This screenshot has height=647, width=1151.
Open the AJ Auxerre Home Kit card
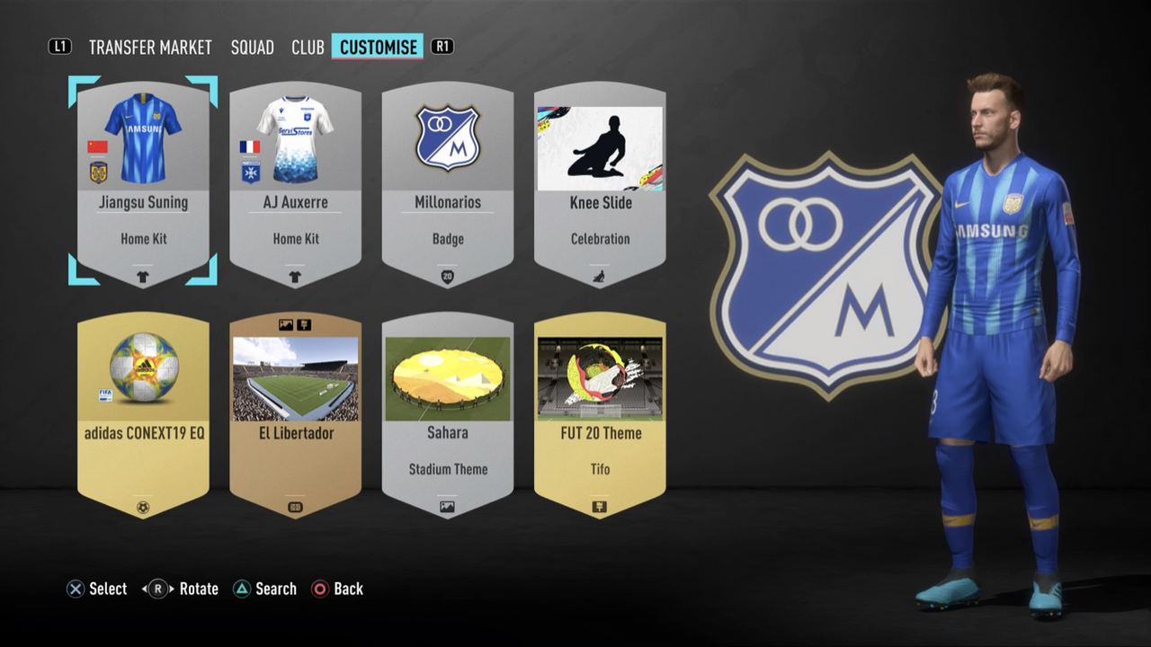295,184
